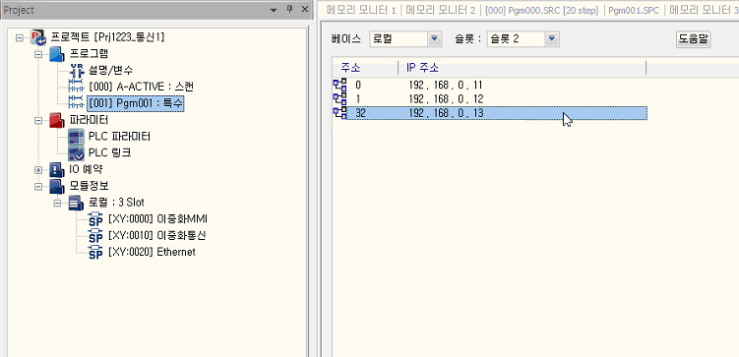The width and height of the screenshot is (739, 357).
Task: Click the 로컬 : 3 Slot rack icon
Action: tap(76, 203)
